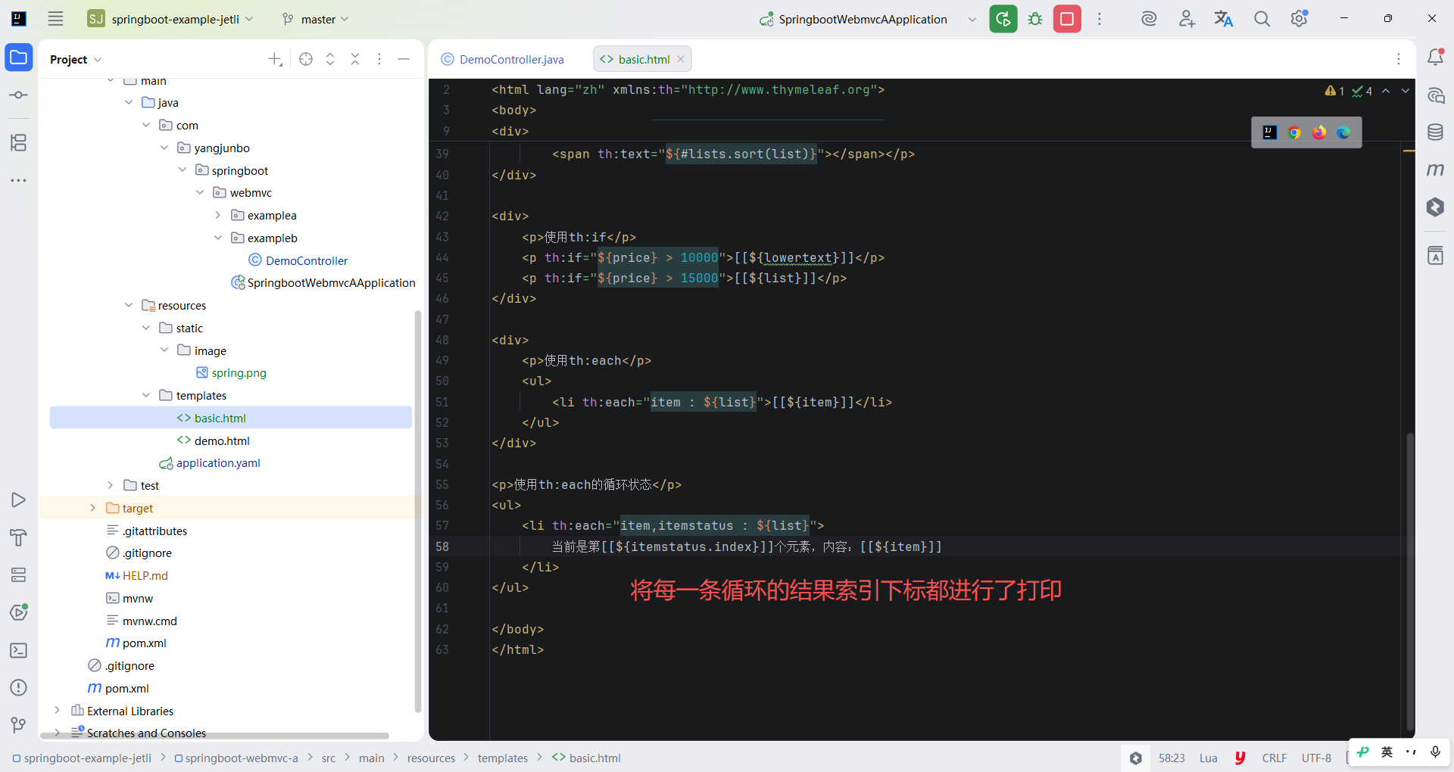Open the Commit tool window icon
Image resolution: width=1454 pixels, height=772 pixels.
[x=19, y=95]
